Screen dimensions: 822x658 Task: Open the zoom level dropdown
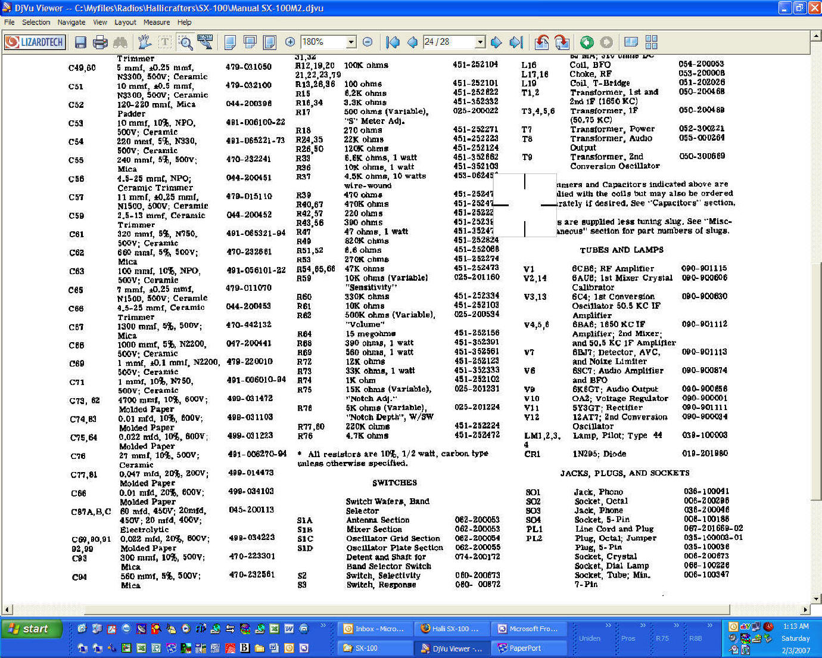(x=351, y=42)
